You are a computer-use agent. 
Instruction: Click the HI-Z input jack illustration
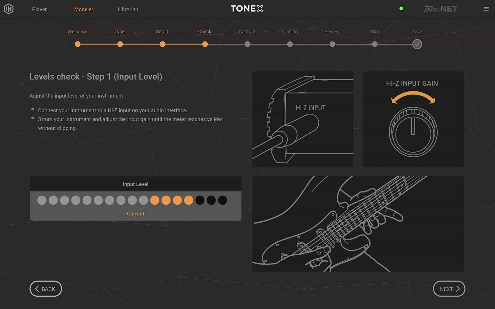point(302,119)
